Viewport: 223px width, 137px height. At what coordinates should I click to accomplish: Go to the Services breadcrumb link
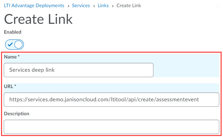[x=81, y=6]
